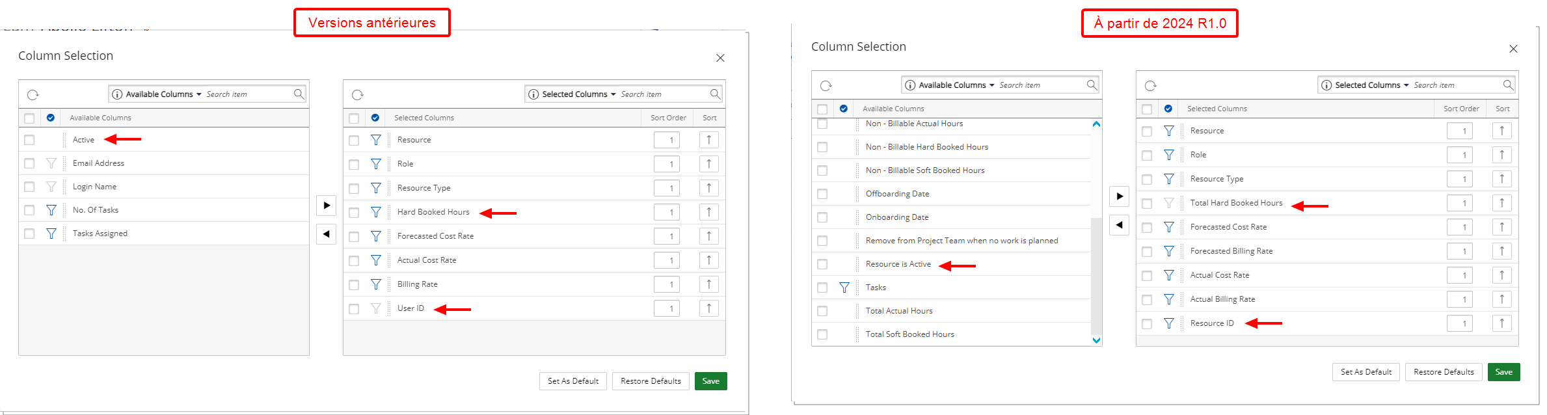
Task: Enable the Login Name checkbox
Action: (x=29, y=187)
